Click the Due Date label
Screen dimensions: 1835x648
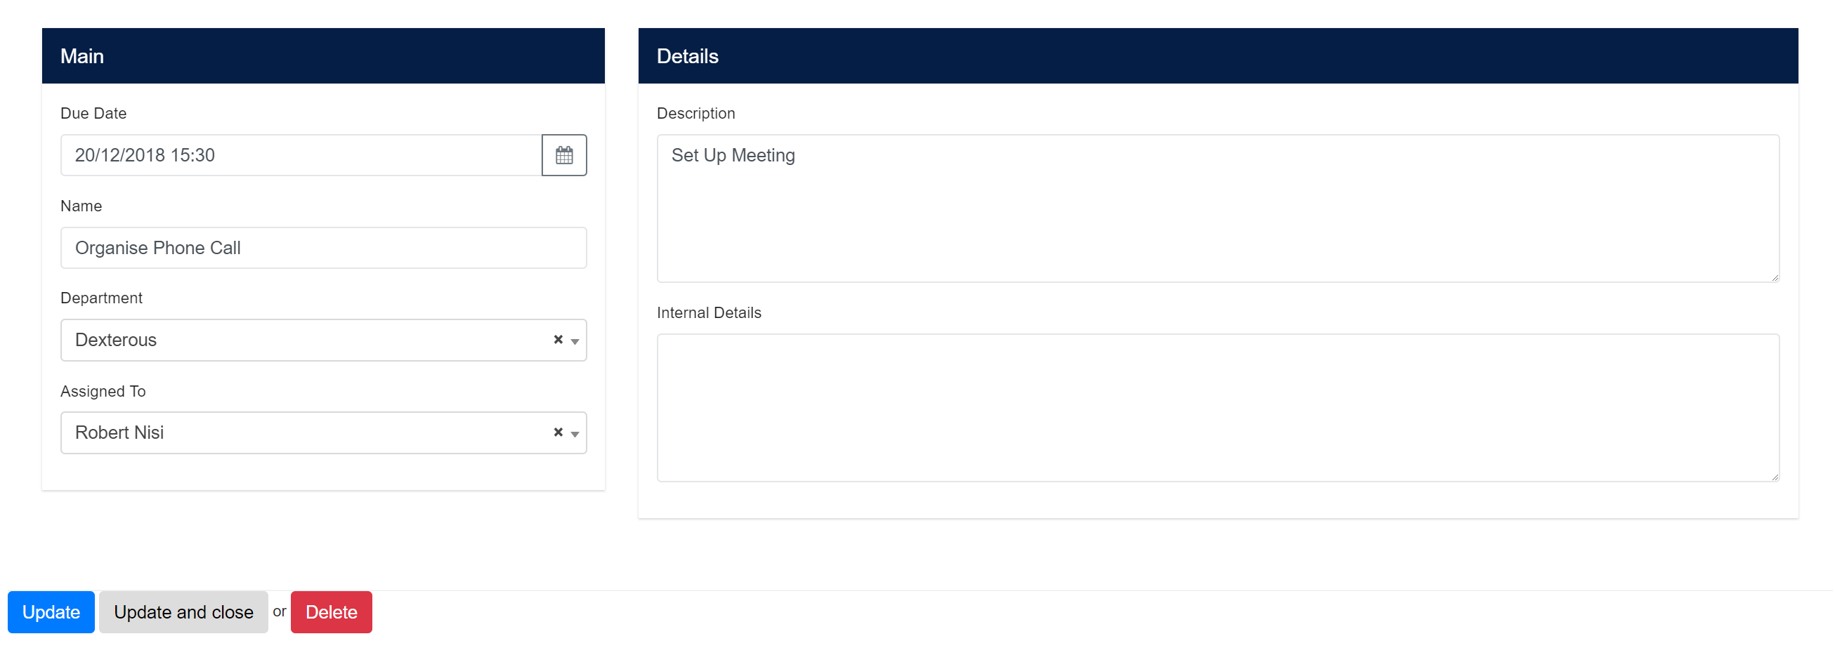[93, 113]
